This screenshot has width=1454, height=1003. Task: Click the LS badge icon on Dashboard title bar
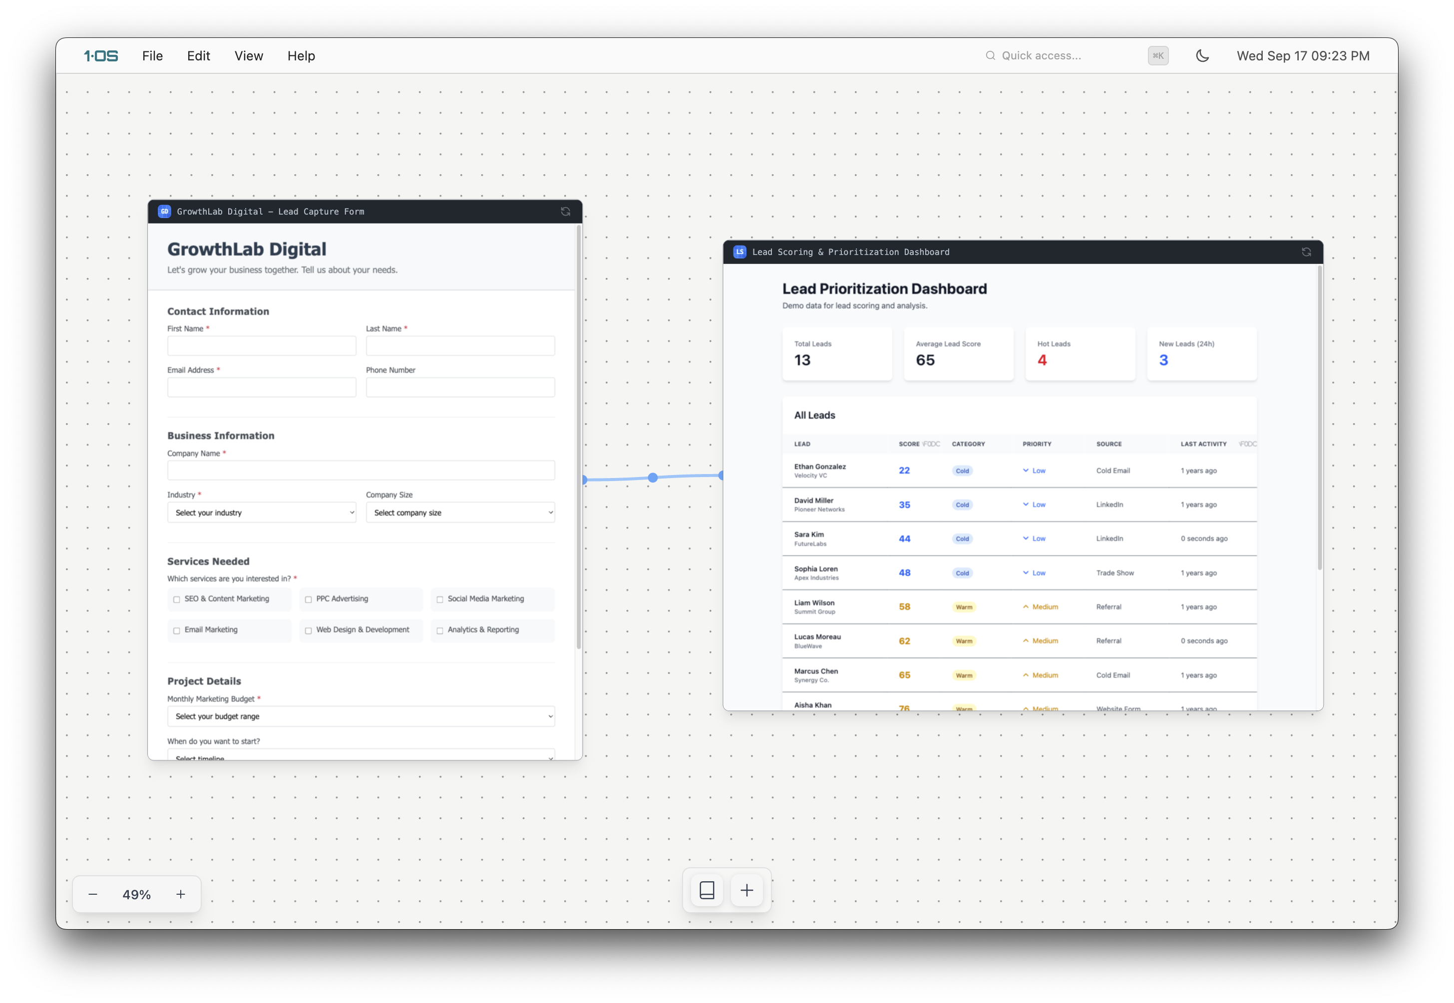tap(739, 252)
